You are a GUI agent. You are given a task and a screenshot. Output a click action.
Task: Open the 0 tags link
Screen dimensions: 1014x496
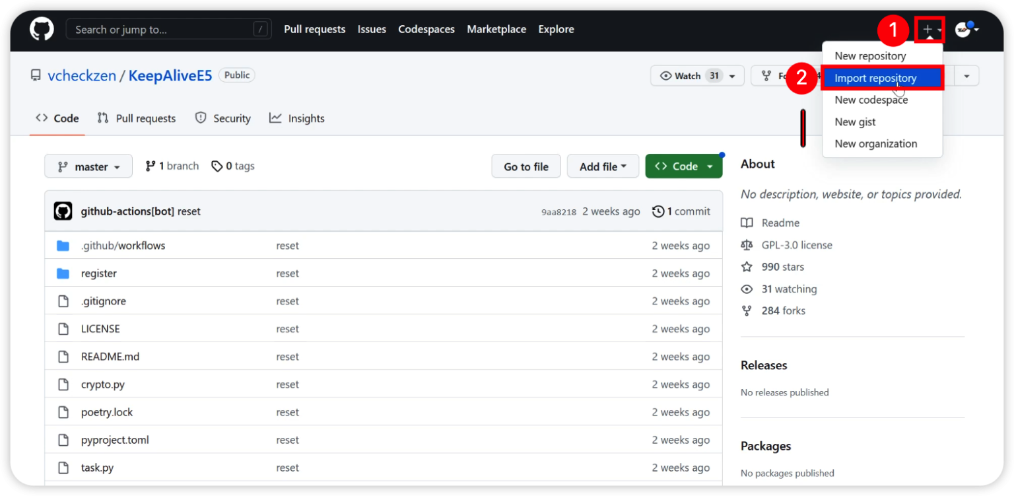tap(233, 166)
